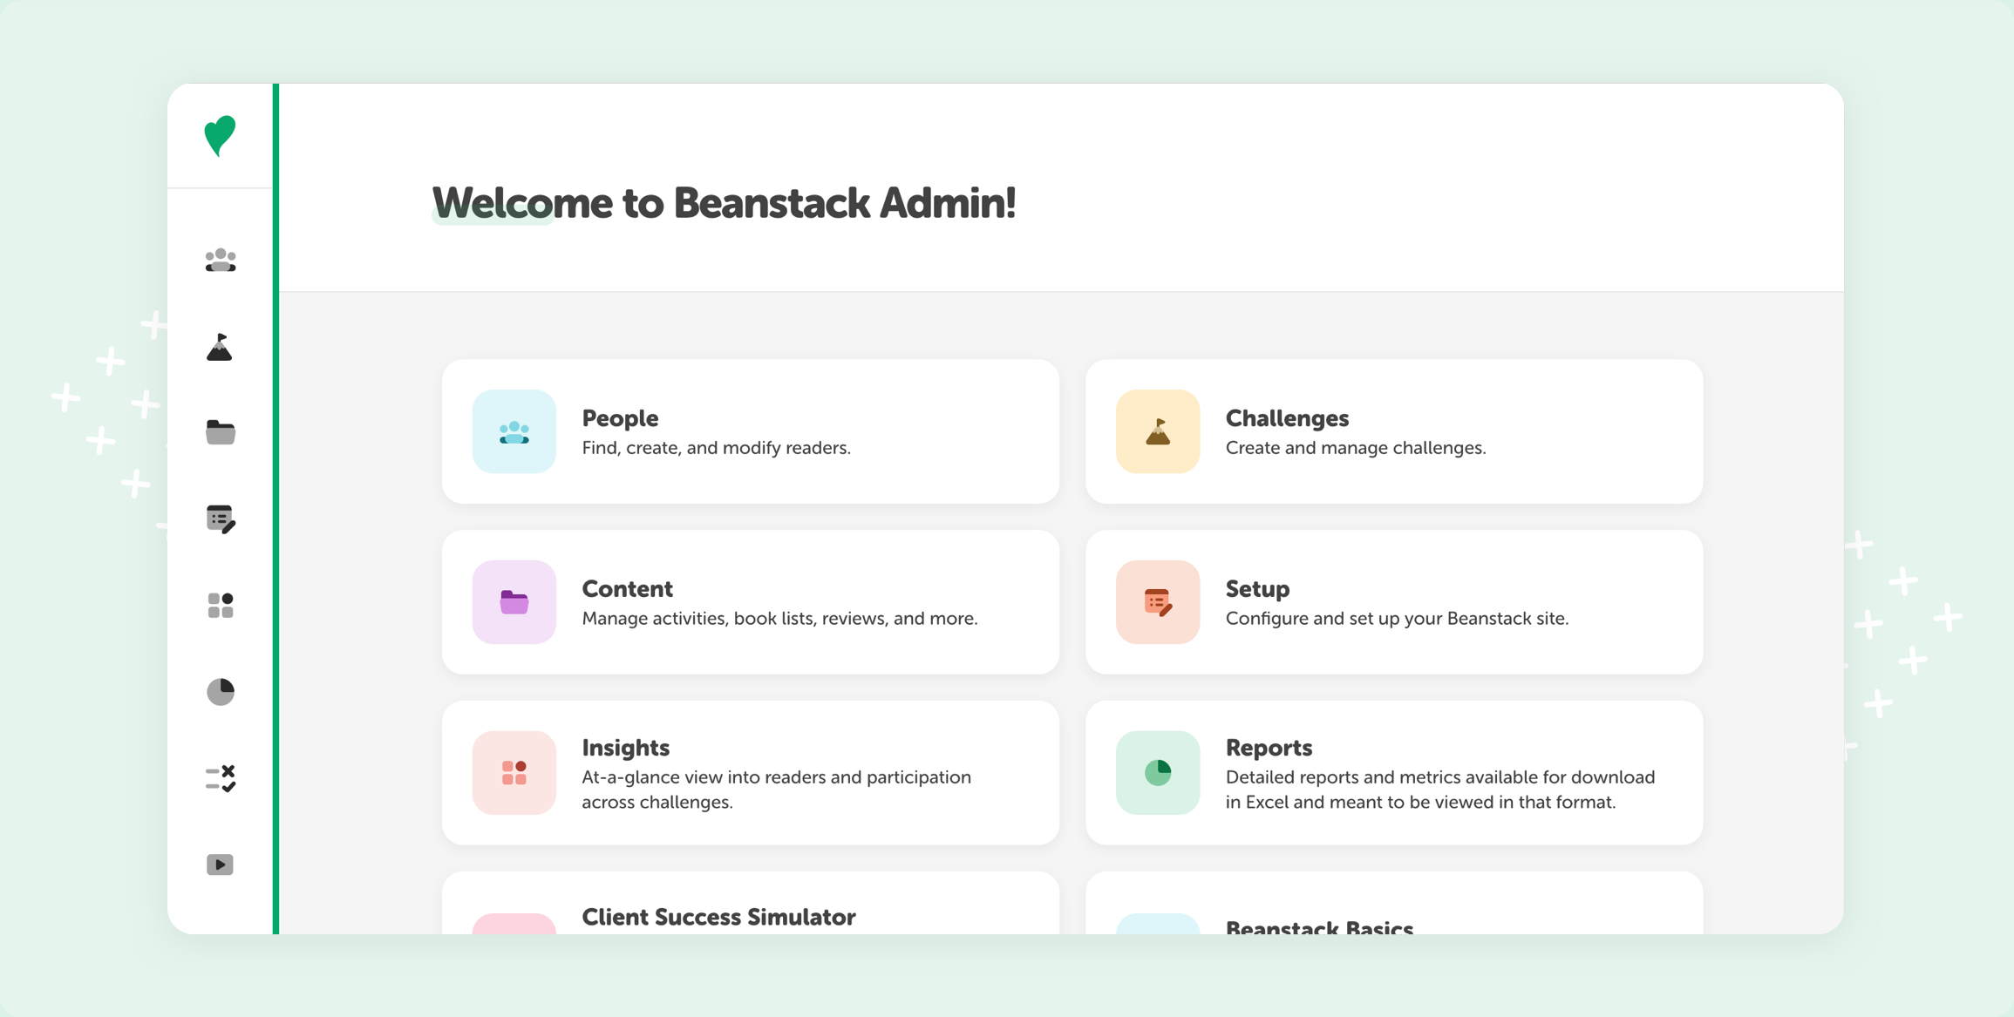This screenshot has height=1017, width=2014.
Task: Select the People icon in the sidebar
Action: (220, 260)
